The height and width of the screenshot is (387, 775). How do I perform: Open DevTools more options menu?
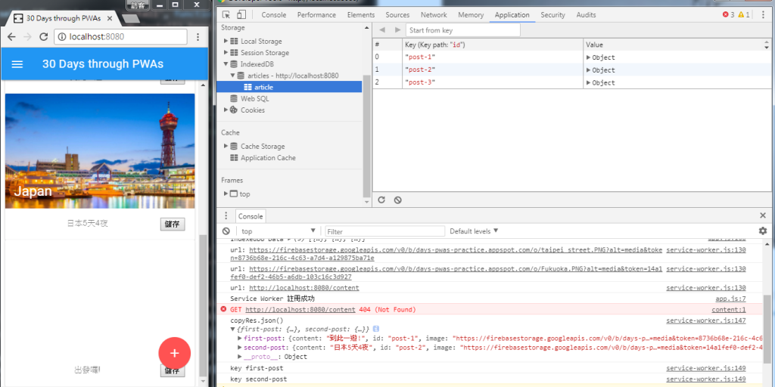[764, 15]
